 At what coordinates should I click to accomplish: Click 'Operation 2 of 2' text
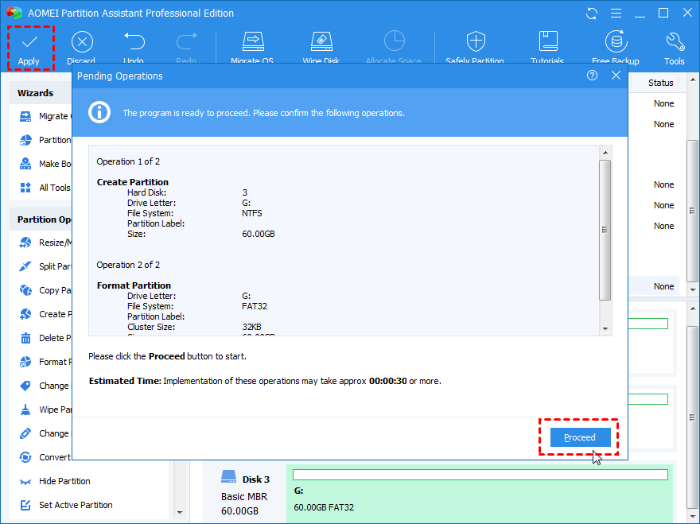click(128, 265)
